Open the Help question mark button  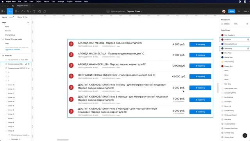[245, 136]
